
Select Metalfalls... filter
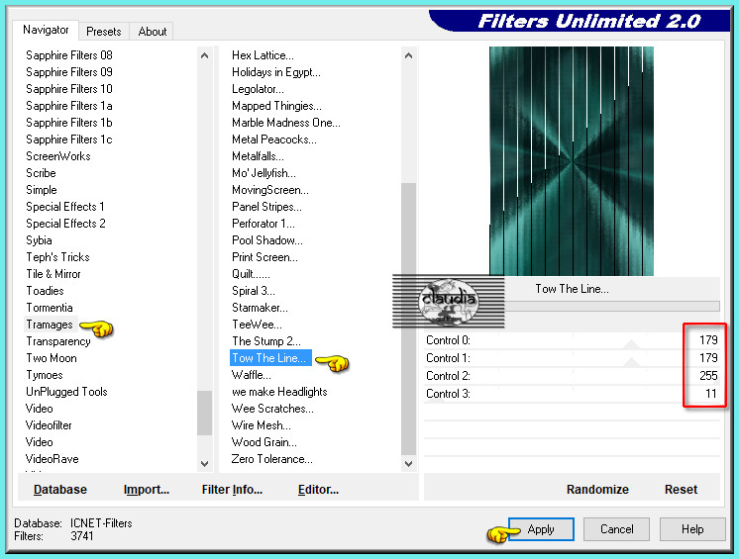coord(258,156)
